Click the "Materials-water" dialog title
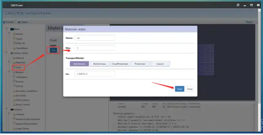Screen dimensions: 263x135 tap(75, 29)
